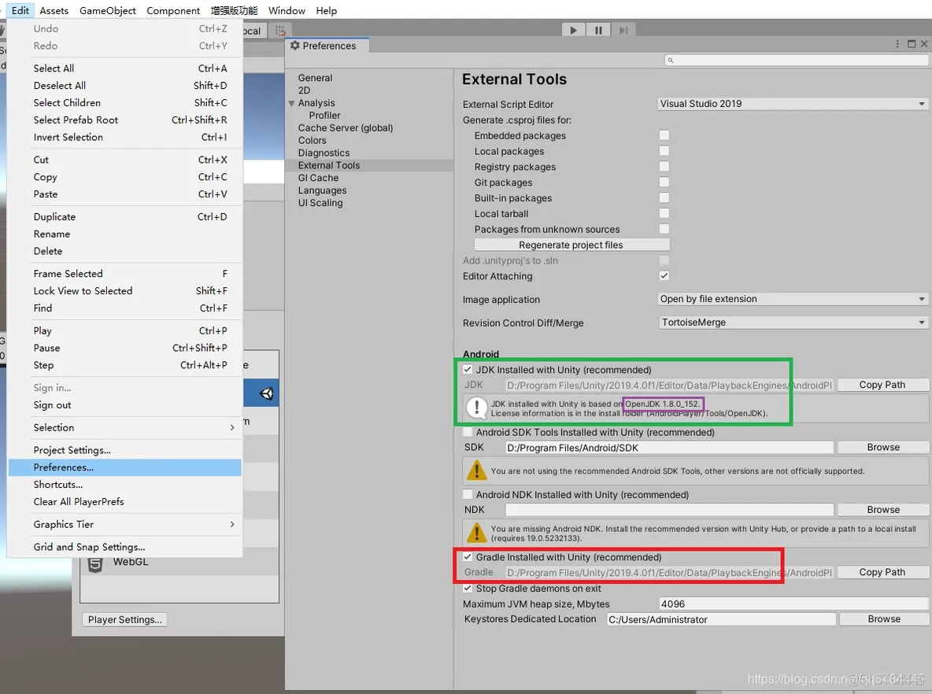Click the SDK path input field
Image resolution: width=932 pixels, height=694 pixels.
point(669,448)
